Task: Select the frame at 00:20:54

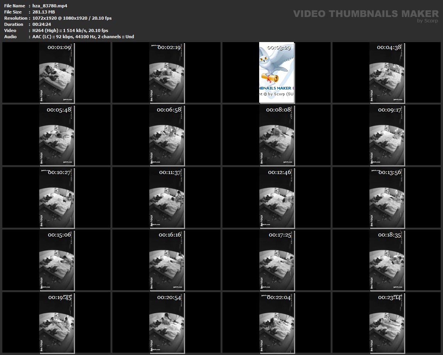Action: point(167,323)
